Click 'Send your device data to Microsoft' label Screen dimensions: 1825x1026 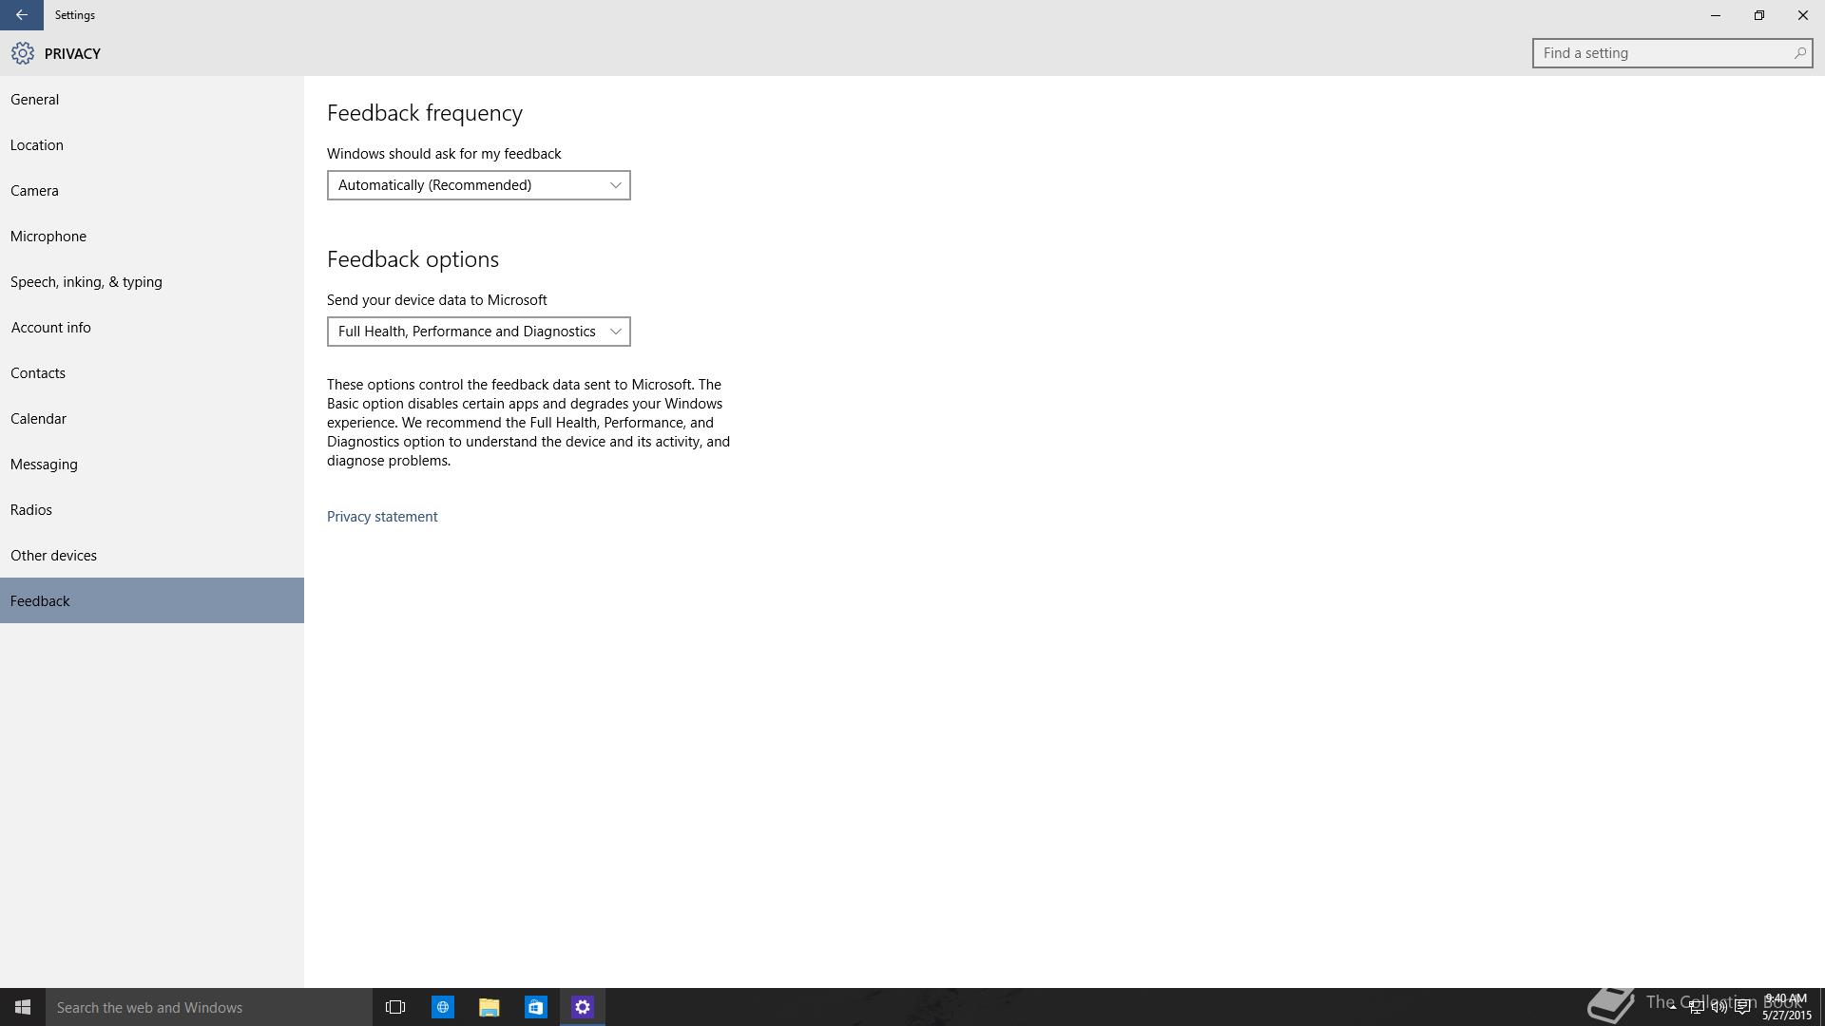click(437, 300)
